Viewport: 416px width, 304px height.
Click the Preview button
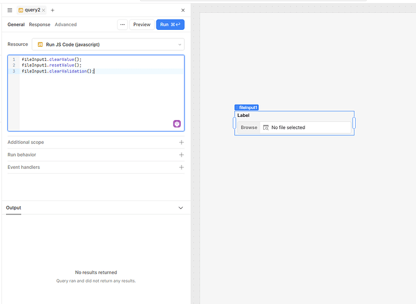tap(142, 24)
